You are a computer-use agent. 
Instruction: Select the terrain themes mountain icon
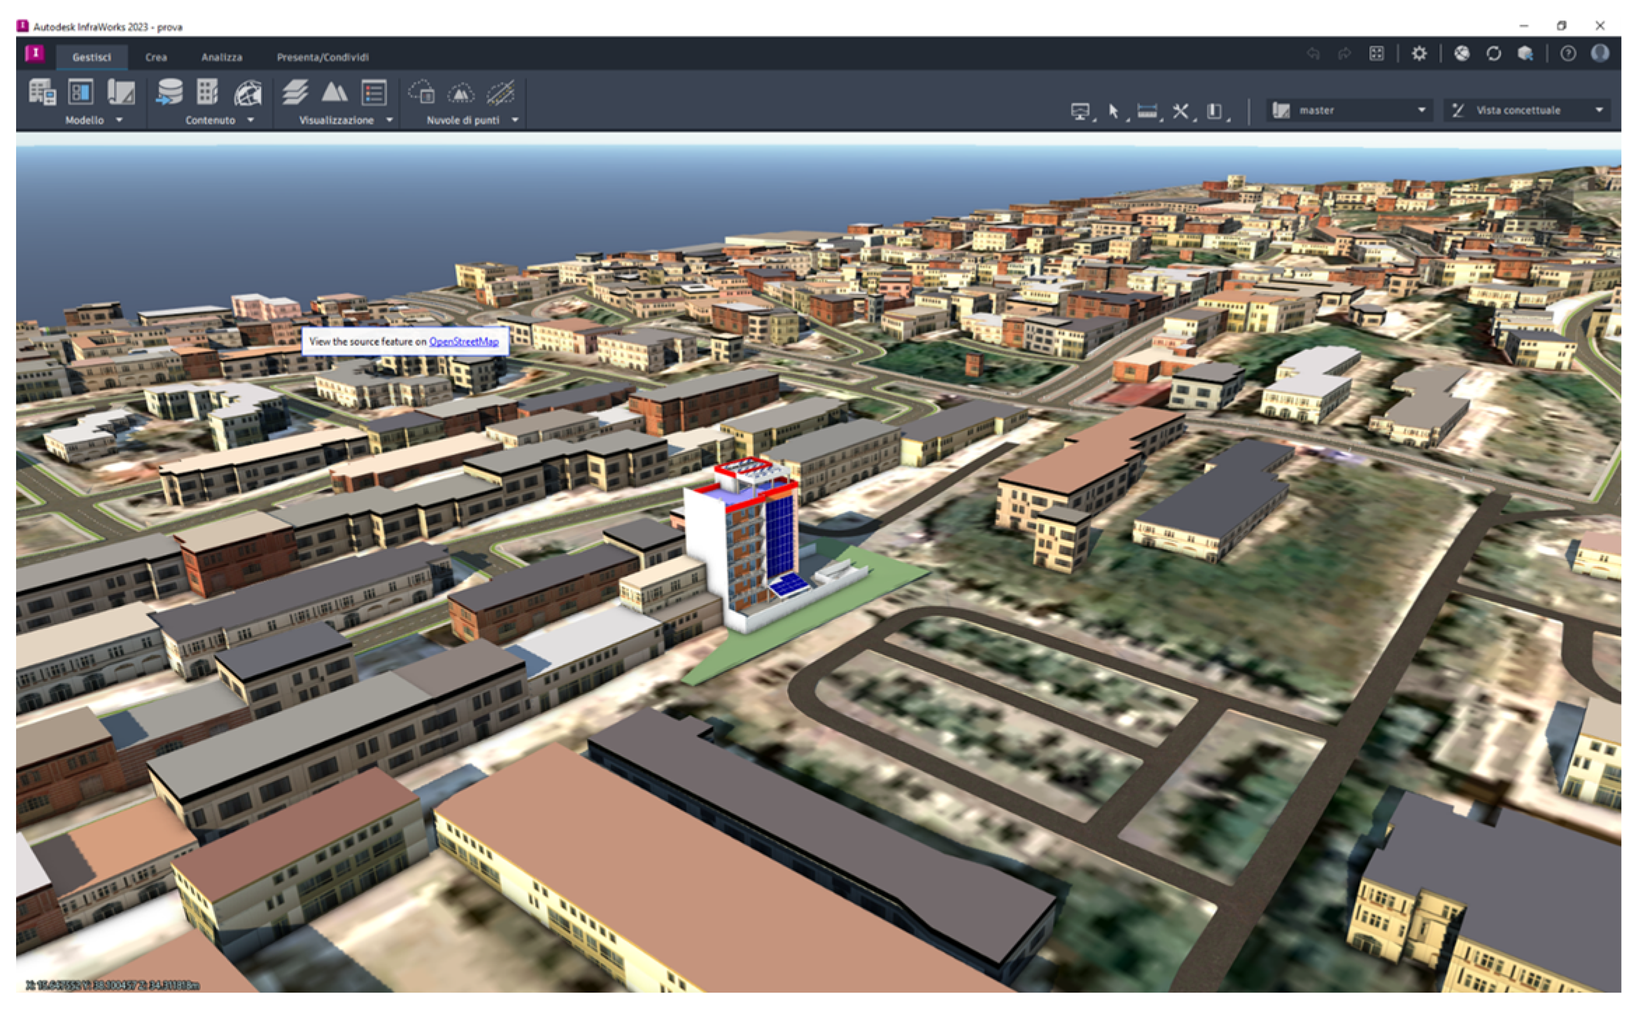point(334,92)
